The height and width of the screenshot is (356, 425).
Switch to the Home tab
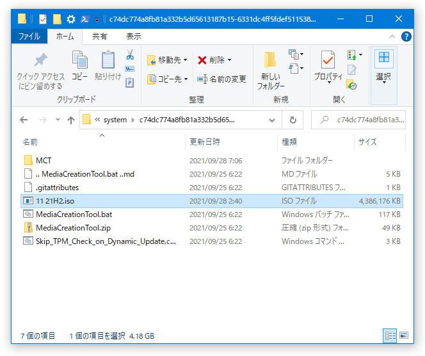click(65, 36)
